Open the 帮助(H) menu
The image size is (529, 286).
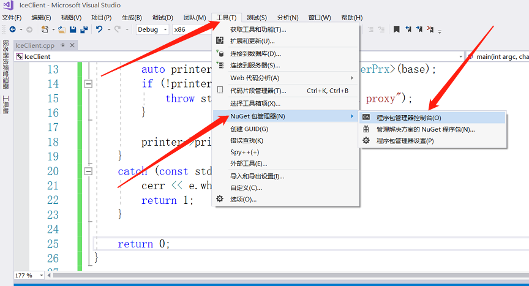(352, 18)
